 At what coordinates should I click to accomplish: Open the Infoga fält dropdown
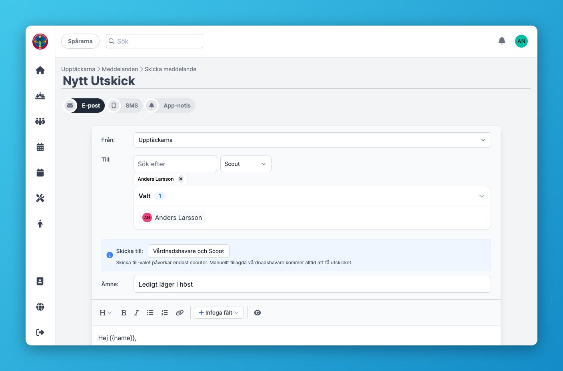click(x=219, y=313)
